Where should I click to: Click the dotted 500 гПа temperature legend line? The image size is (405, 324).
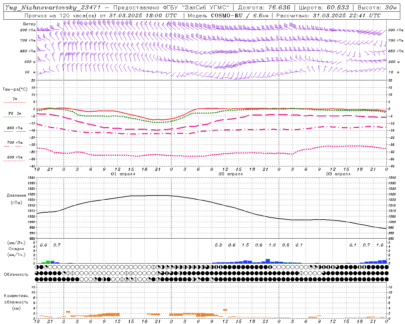coord(15,161)
